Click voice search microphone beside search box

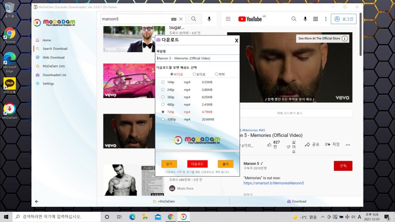point(209,19)
